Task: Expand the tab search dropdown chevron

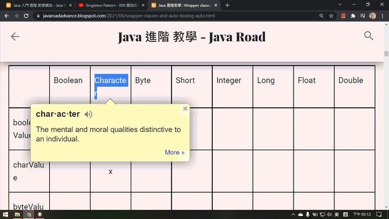Action: coord(340,4)
